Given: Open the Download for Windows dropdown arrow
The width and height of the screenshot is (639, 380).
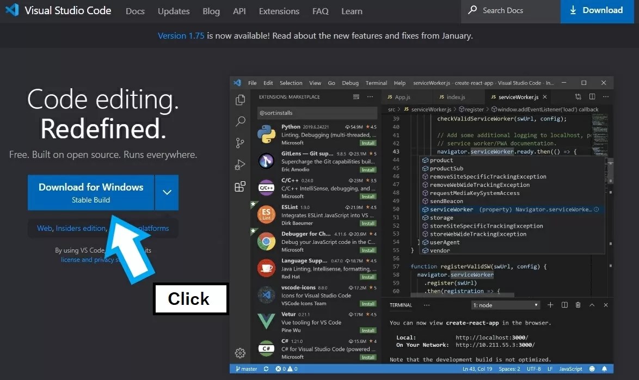Looking at the screenshot, I should [167, 192].
